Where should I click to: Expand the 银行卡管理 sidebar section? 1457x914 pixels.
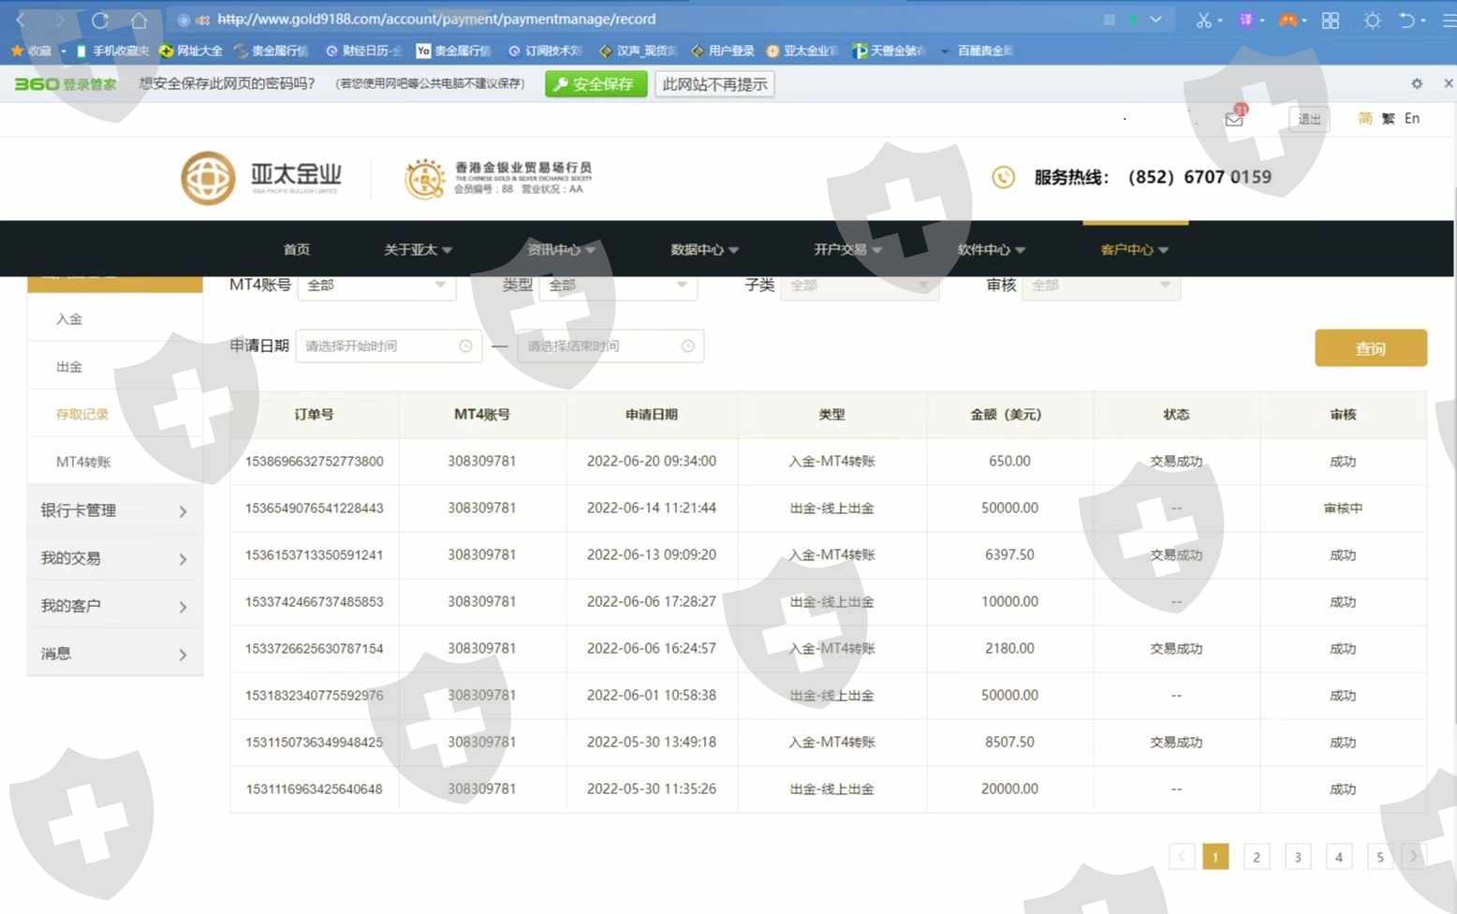(114, 511)
